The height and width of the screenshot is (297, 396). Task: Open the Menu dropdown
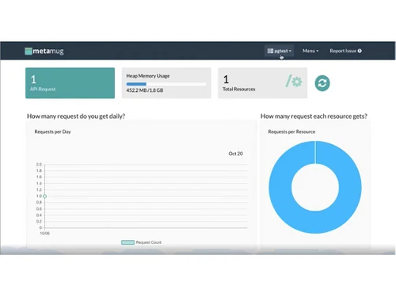click(310, 51)
